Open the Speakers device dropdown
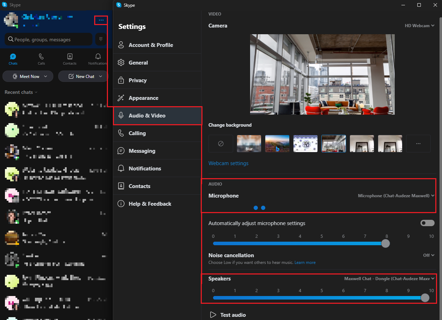This screenshot has width=442, height=320. 389,279
